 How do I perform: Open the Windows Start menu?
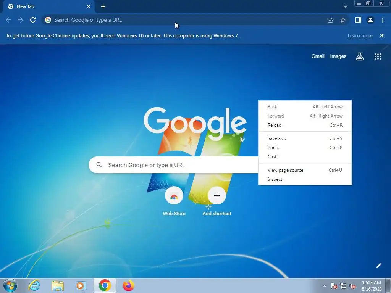pyautogui.click(x=10, y=285)
